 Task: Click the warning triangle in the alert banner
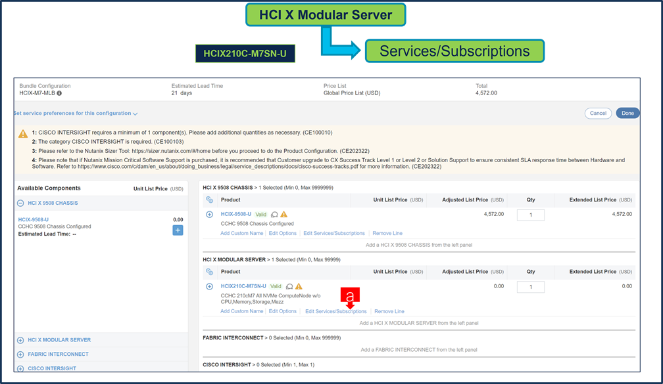[x=23, y=134]
